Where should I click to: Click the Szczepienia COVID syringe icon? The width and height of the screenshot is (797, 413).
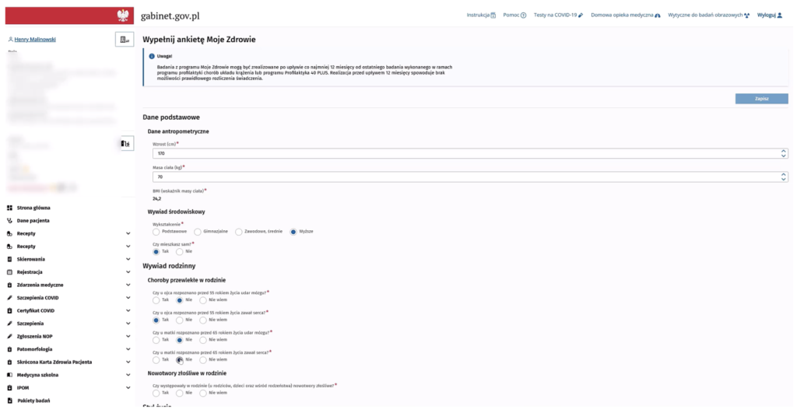tap(9, 298)
